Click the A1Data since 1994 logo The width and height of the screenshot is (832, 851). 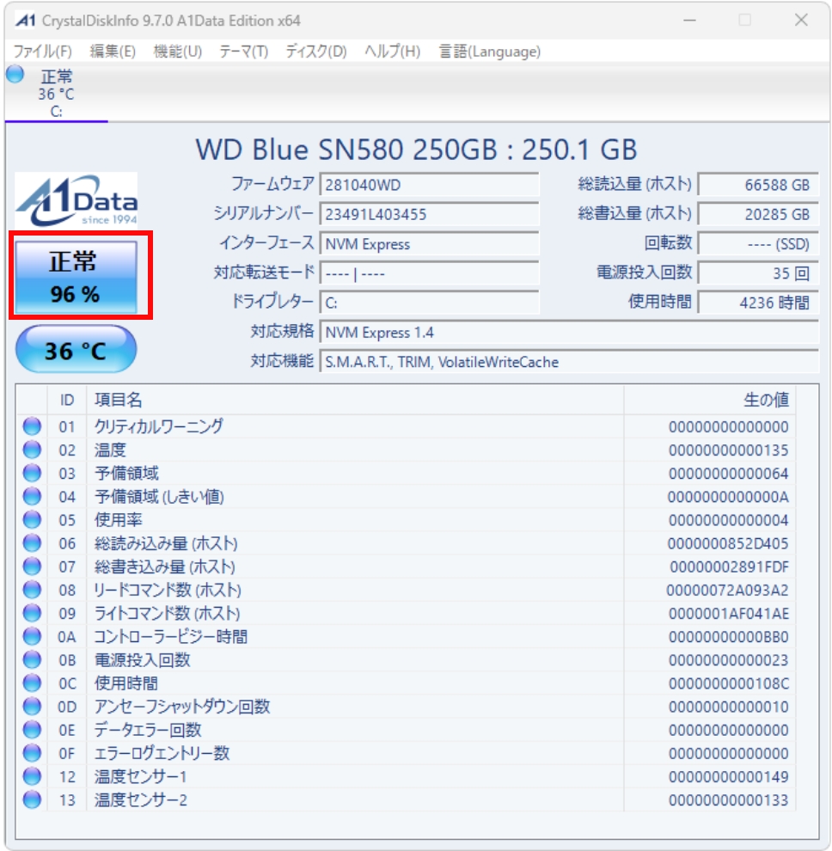point(76,200)
